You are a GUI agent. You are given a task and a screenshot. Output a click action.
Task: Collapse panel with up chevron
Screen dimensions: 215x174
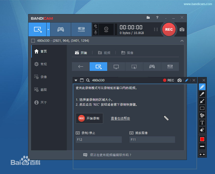182,41
